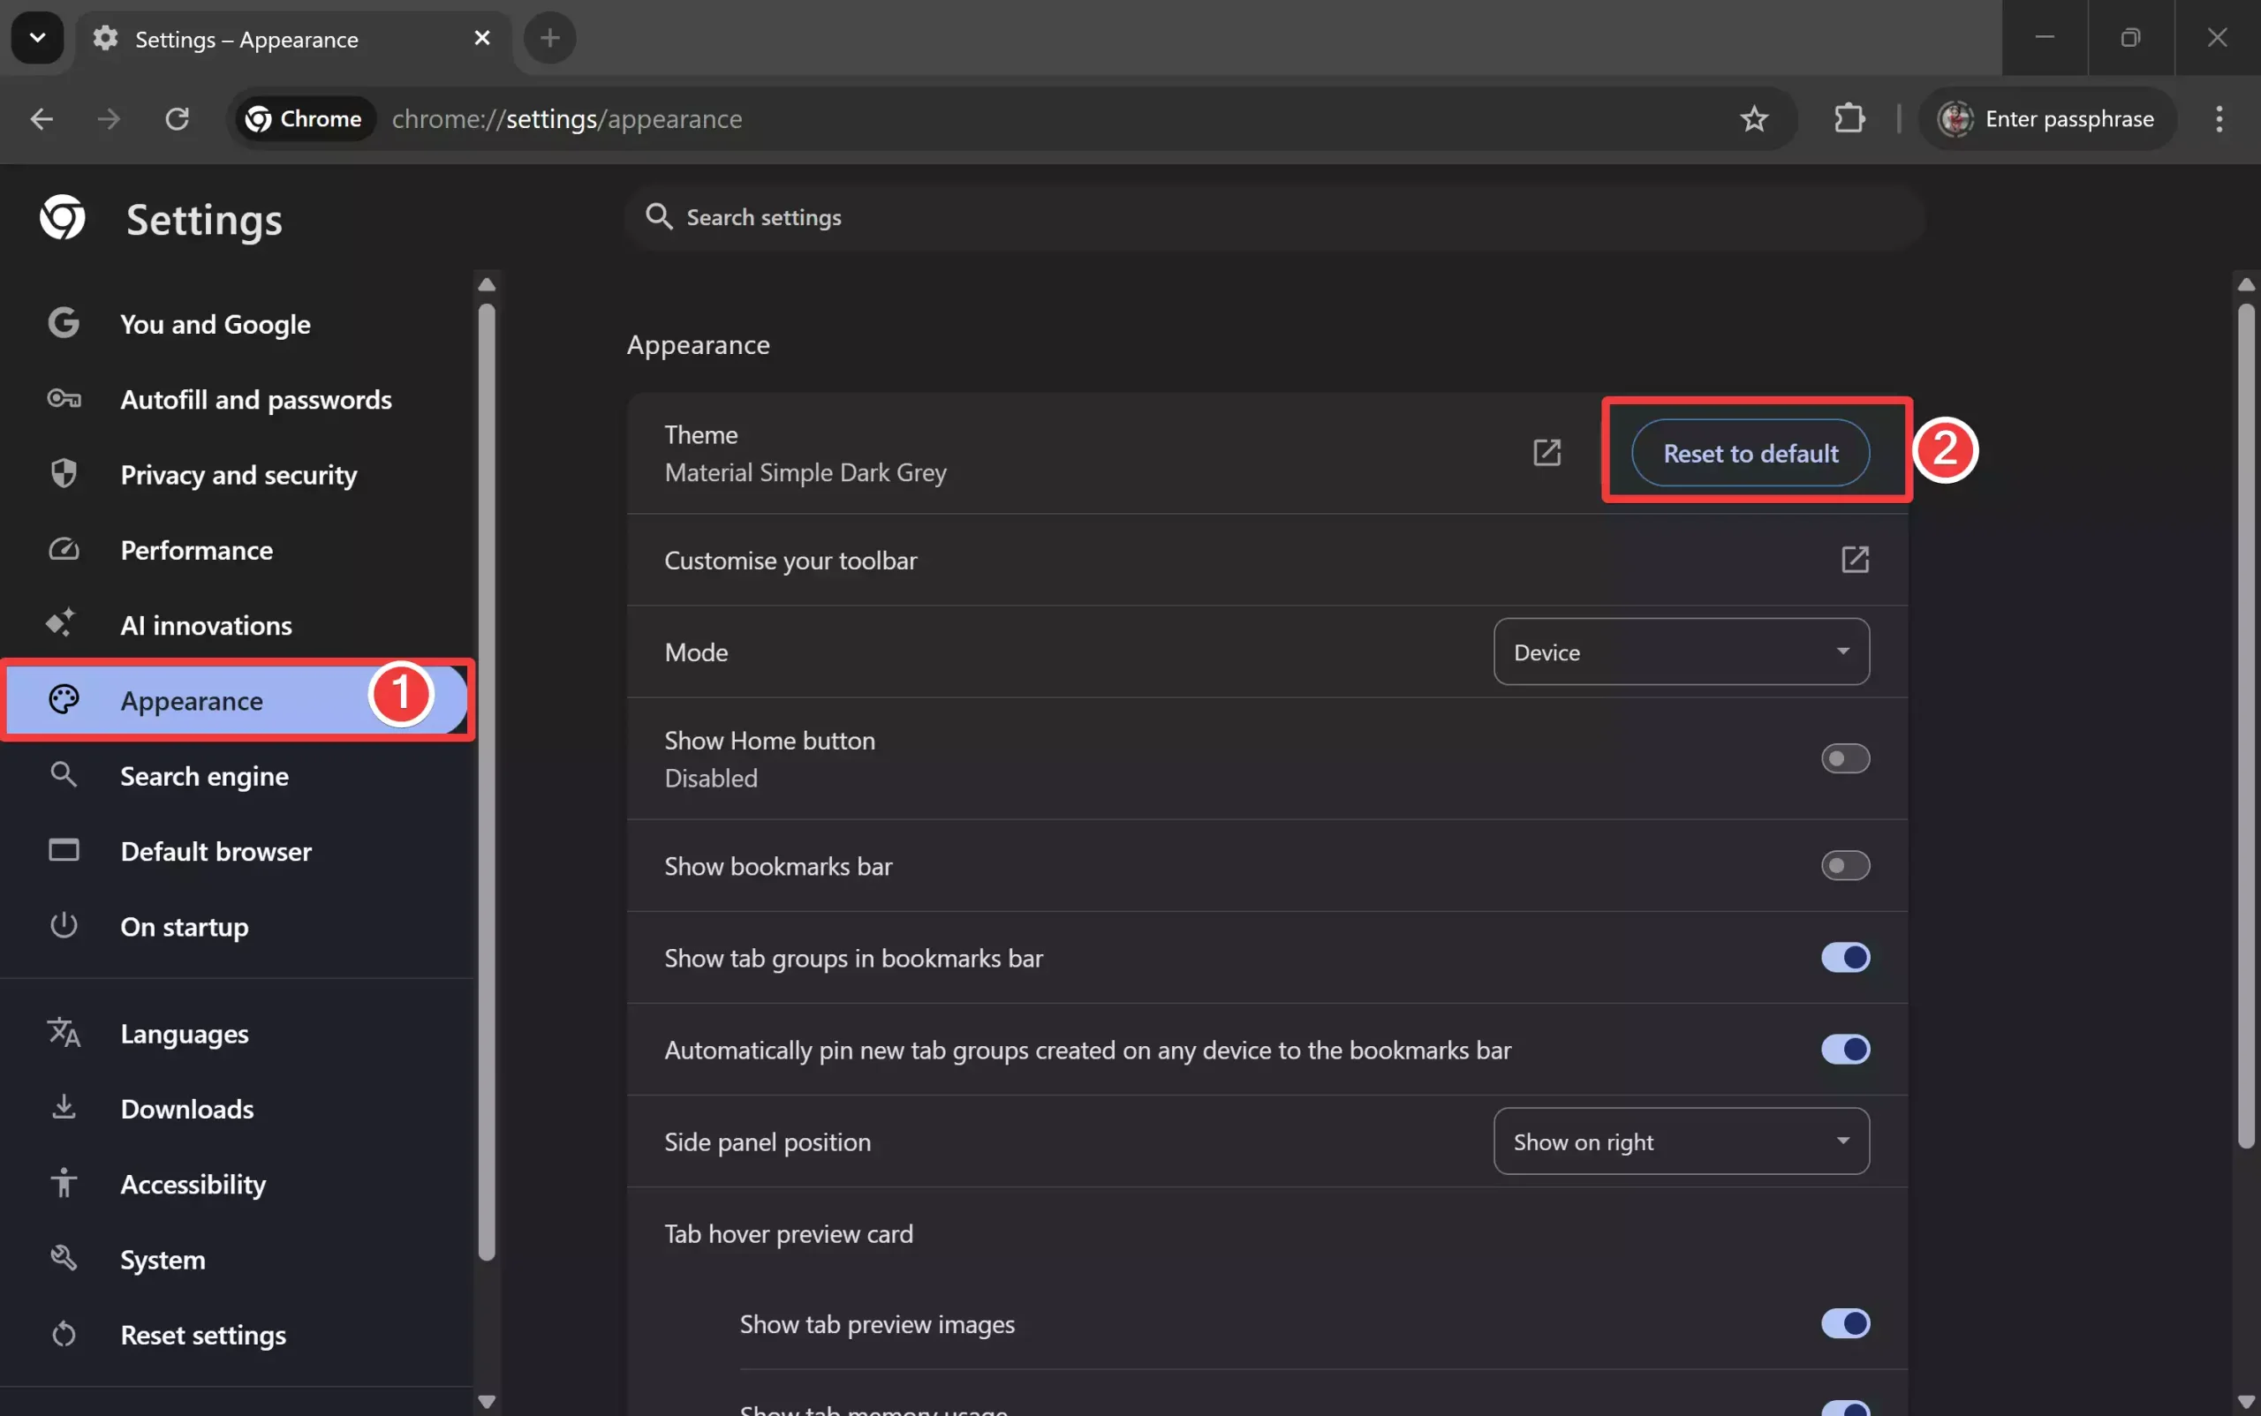Open the tab search chevron menu
The height and width of the screenshot is (1416, 2261).
click(36, 37)
